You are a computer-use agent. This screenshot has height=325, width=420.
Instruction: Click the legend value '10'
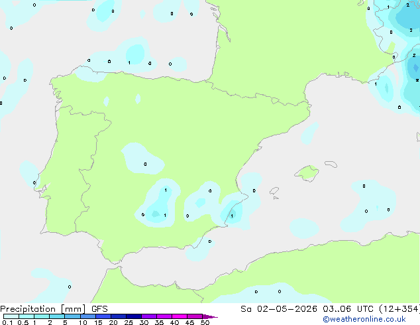[x=83, y=322]
